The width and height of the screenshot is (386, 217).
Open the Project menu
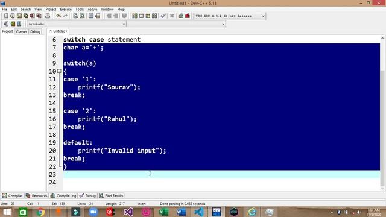(x=51, y=10)
